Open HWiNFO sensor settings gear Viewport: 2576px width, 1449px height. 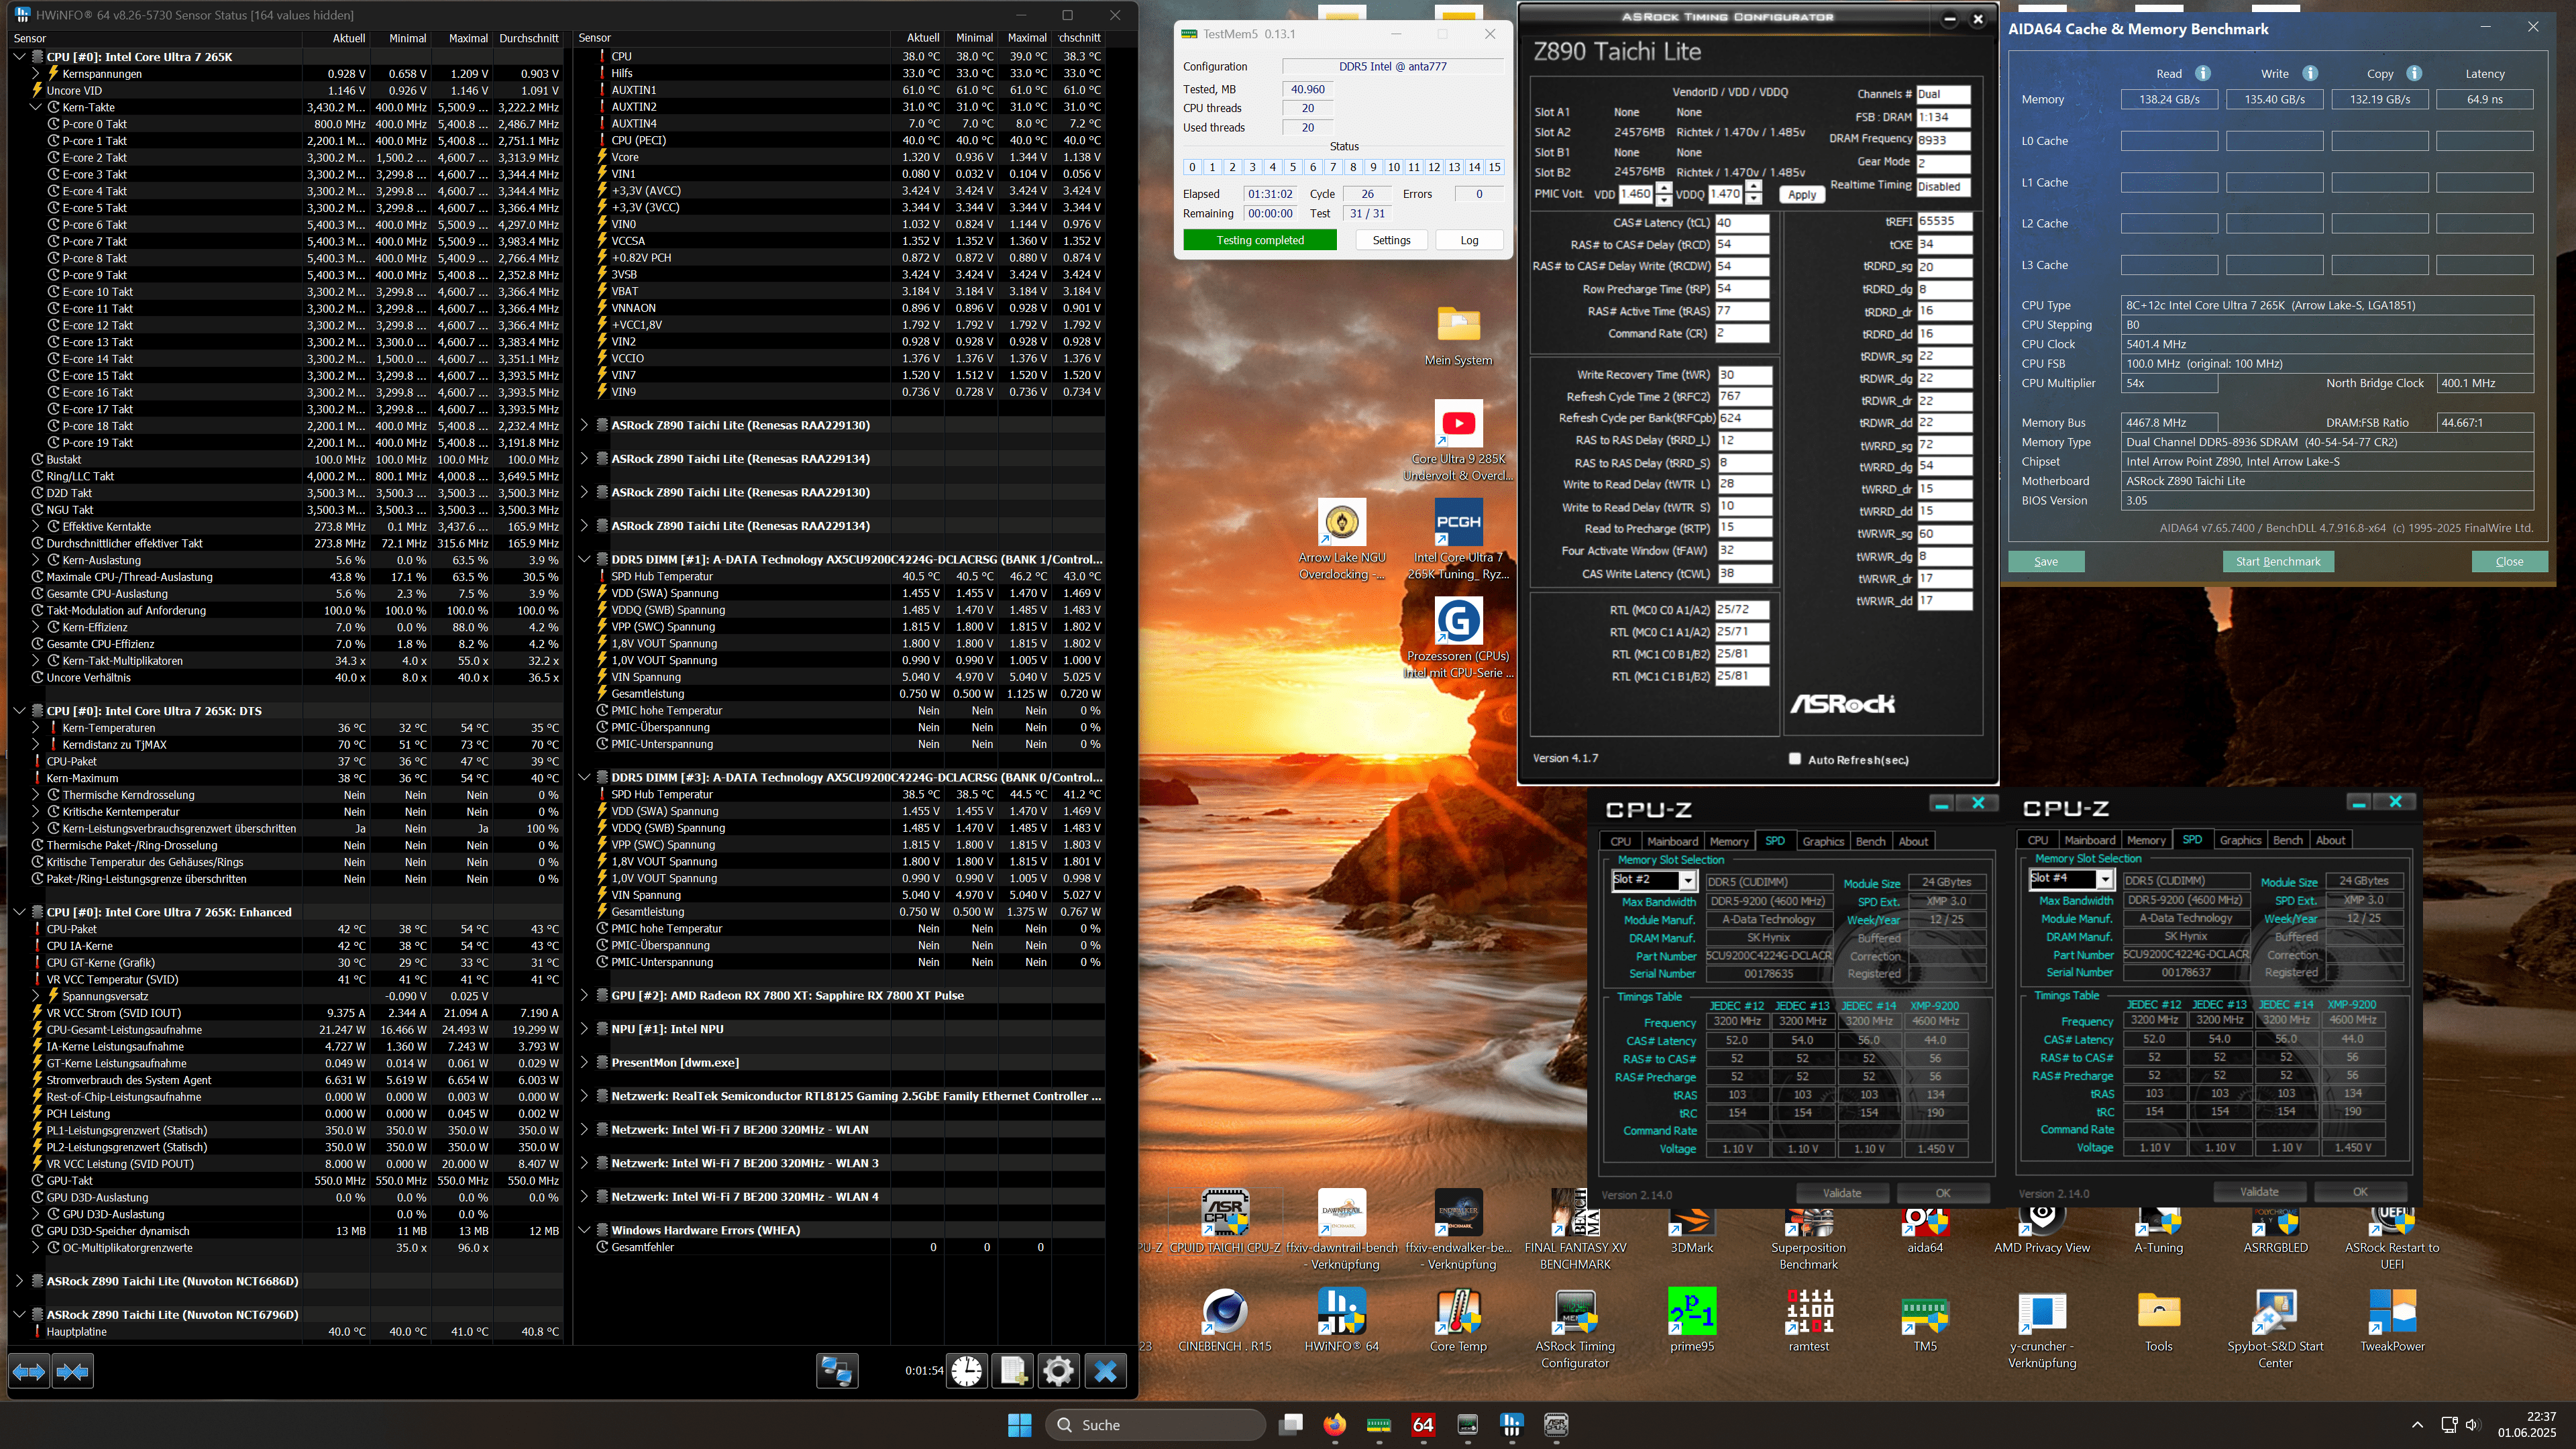(1058, 1371)
